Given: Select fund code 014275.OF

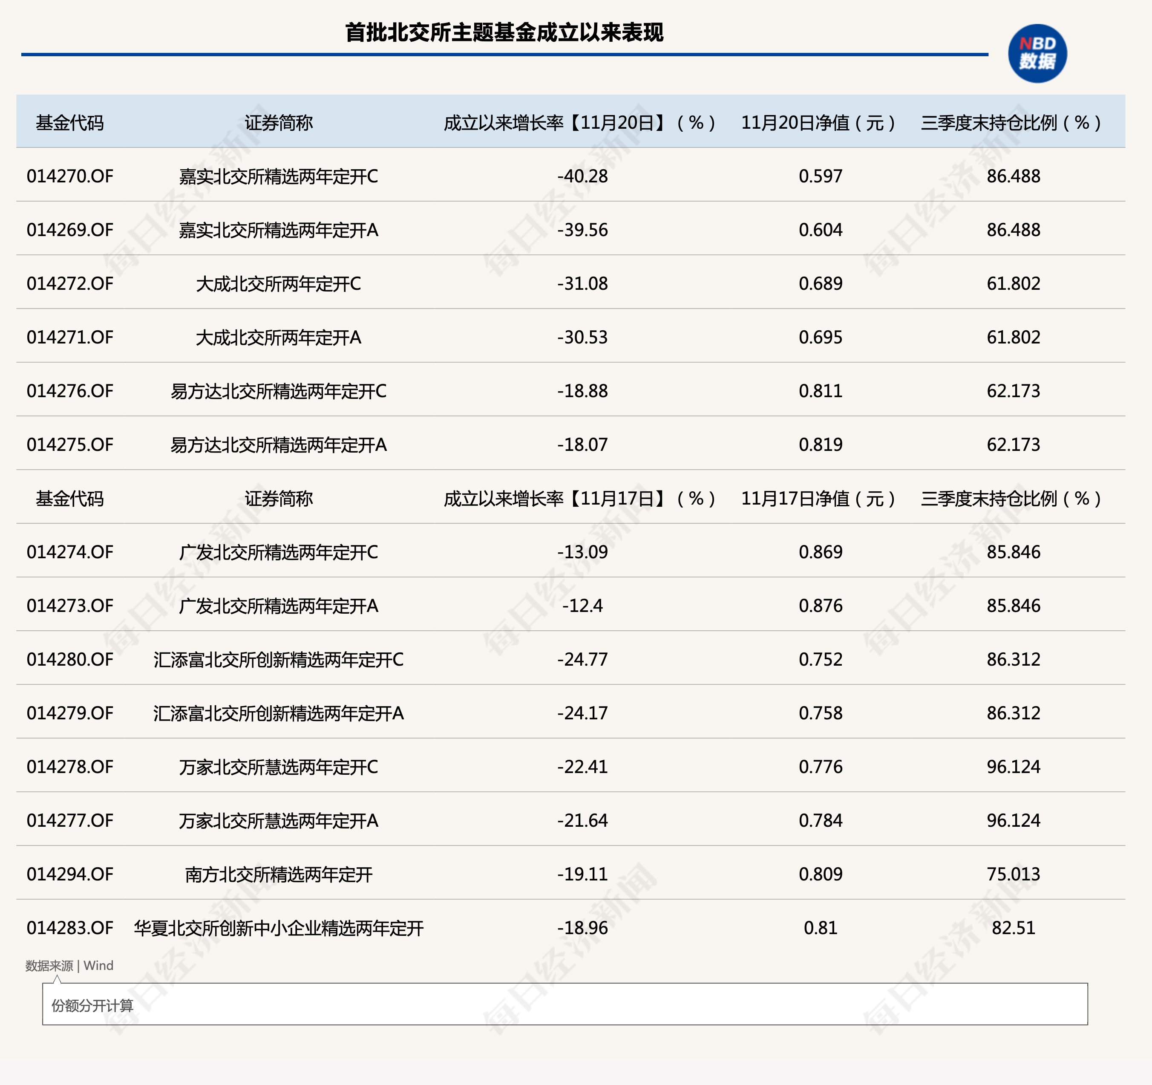Looking at the screenshot, I should click(70, 444).
